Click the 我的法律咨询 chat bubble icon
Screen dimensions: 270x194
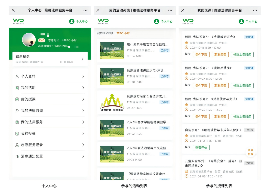(17, 111)
